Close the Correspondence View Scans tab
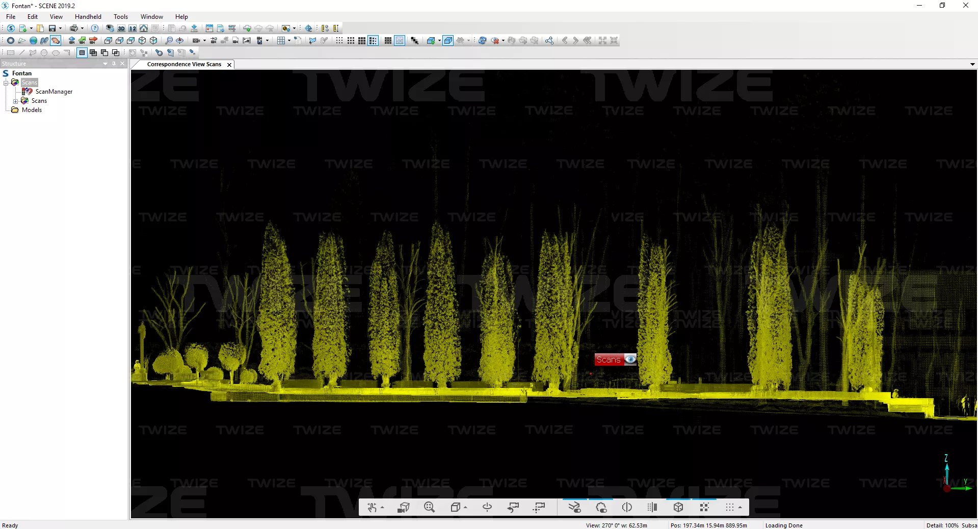Screen dimensions: 978x529 pyautogui.click(x=229, y=65)
